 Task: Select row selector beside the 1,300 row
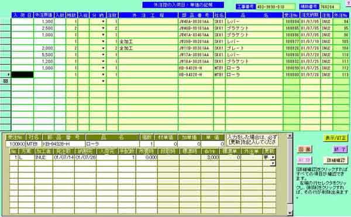pos(6,22)
